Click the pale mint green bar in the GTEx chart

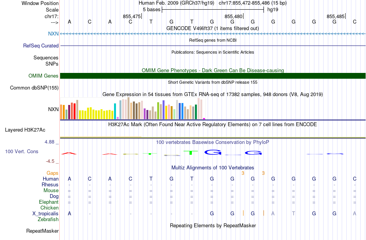[x=174, y=114]
